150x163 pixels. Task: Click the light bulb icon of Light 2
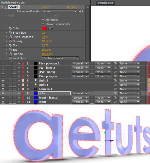coord(36,80)
